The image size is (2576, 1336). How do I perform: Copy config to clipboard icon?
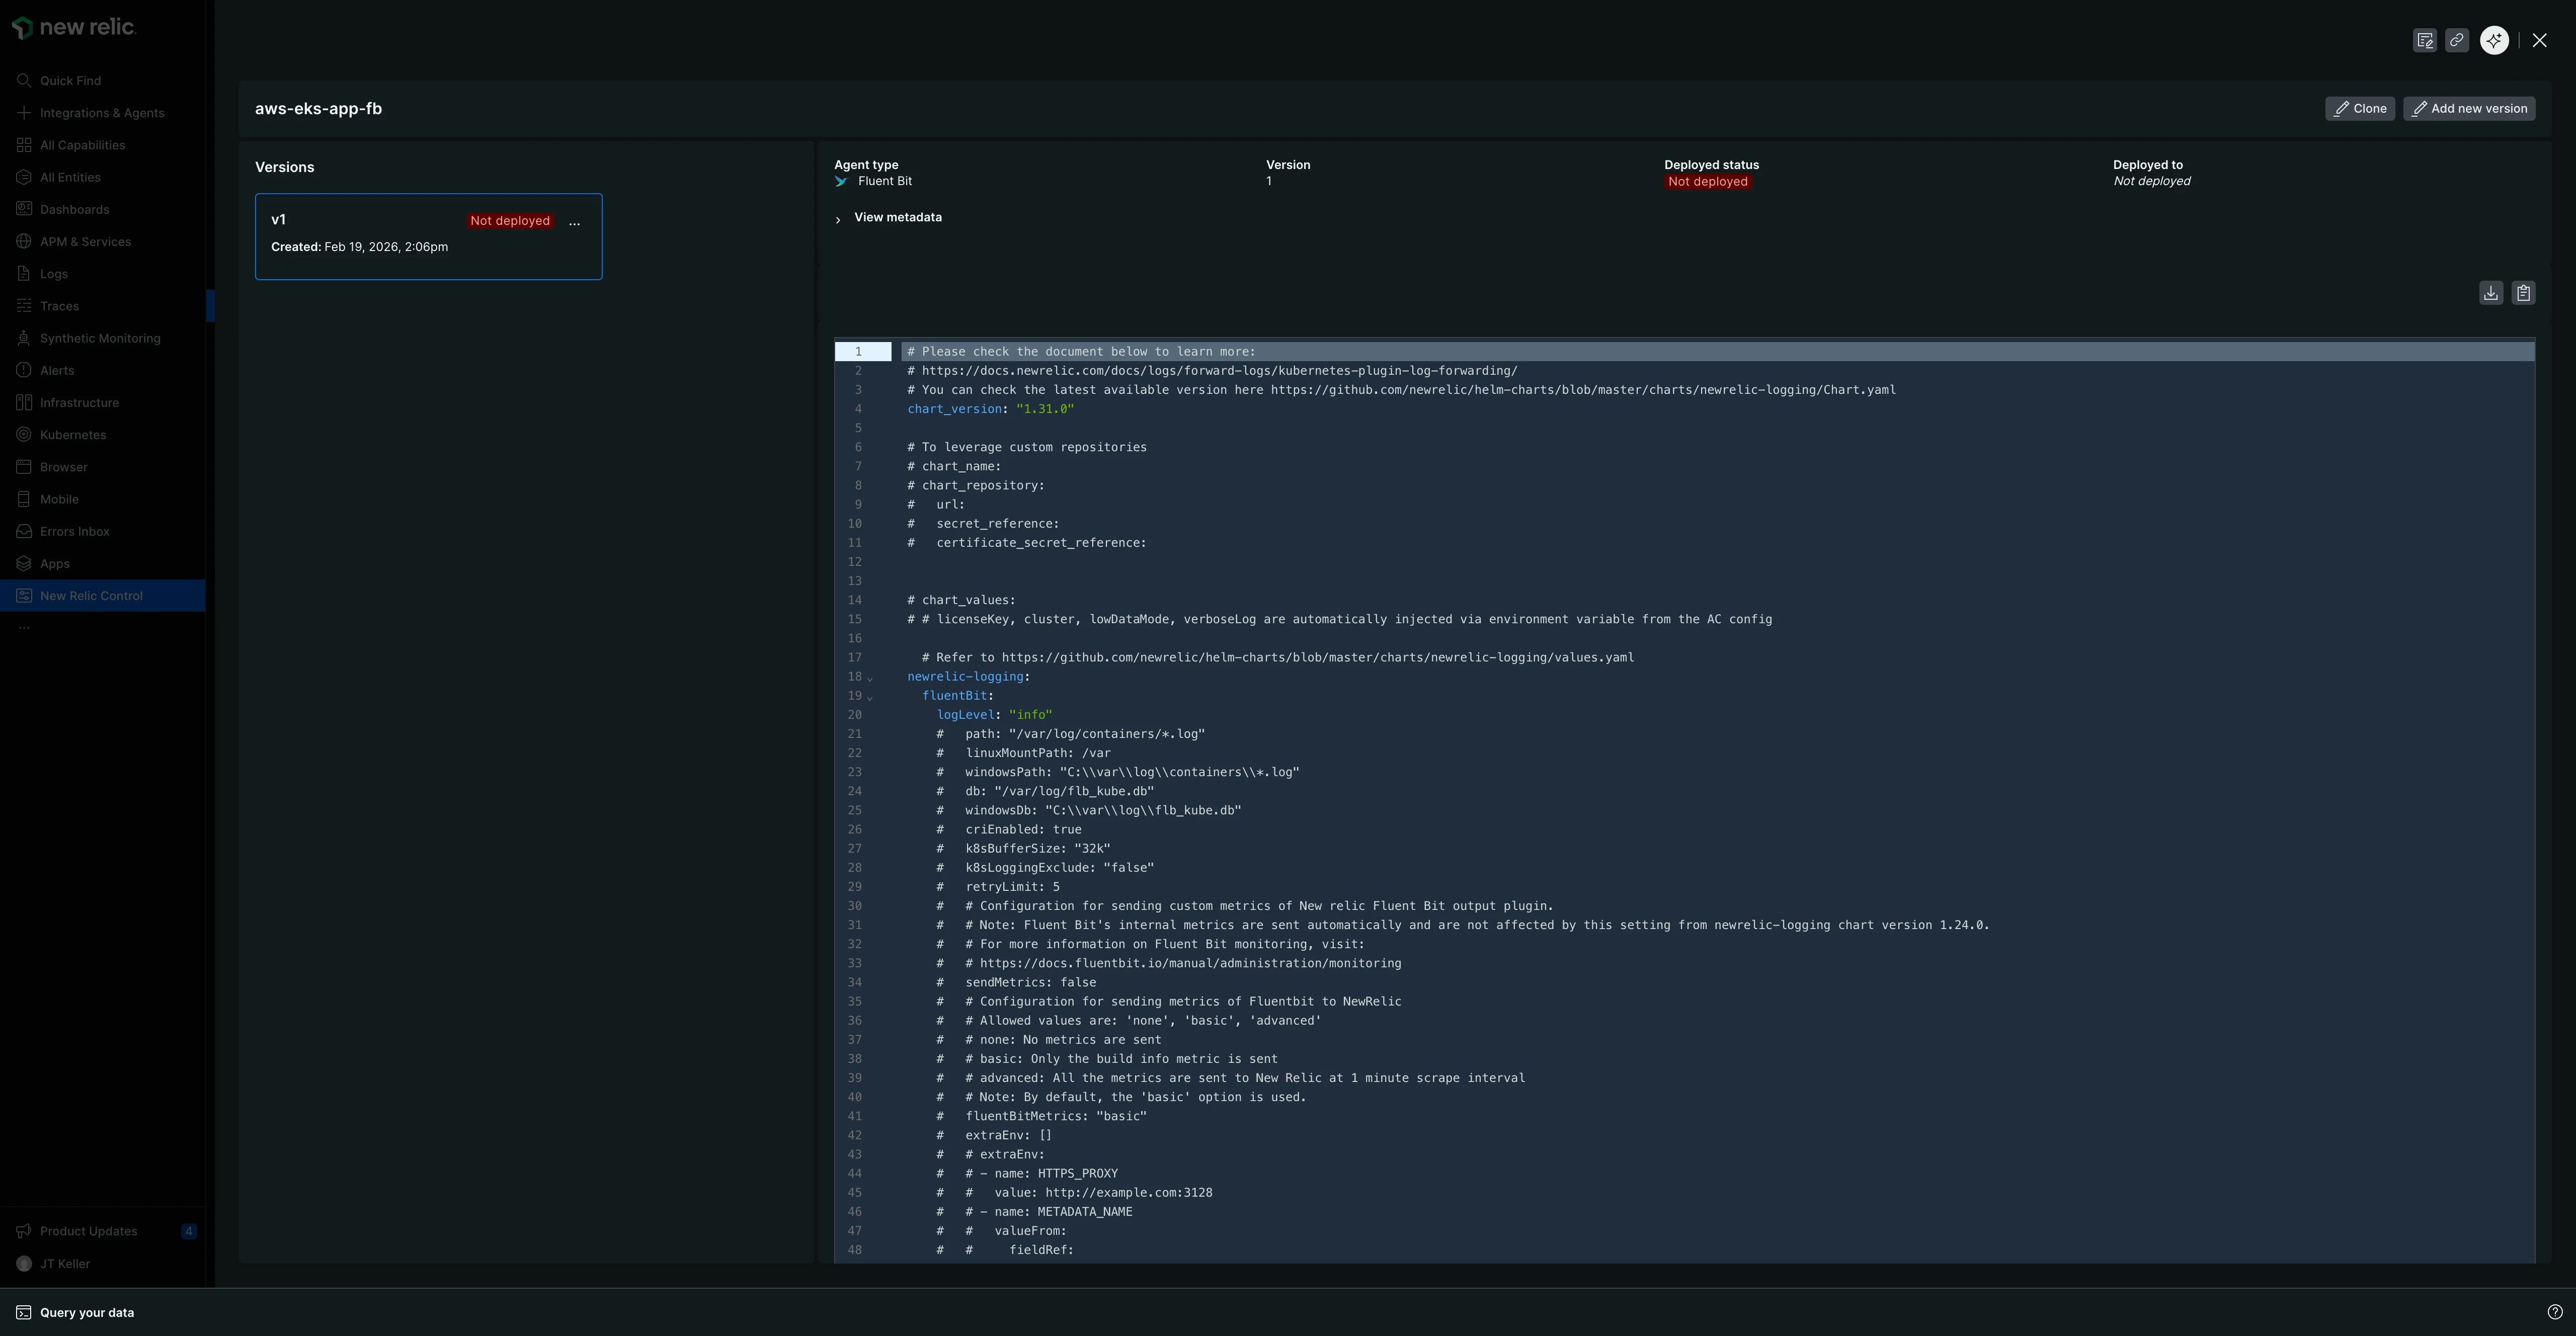2523,293
